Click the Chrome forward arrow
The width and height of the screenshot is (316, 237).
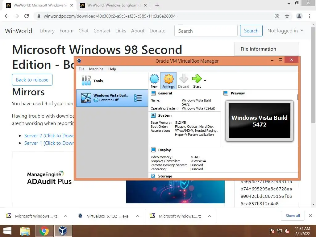[x=17, y=16]
